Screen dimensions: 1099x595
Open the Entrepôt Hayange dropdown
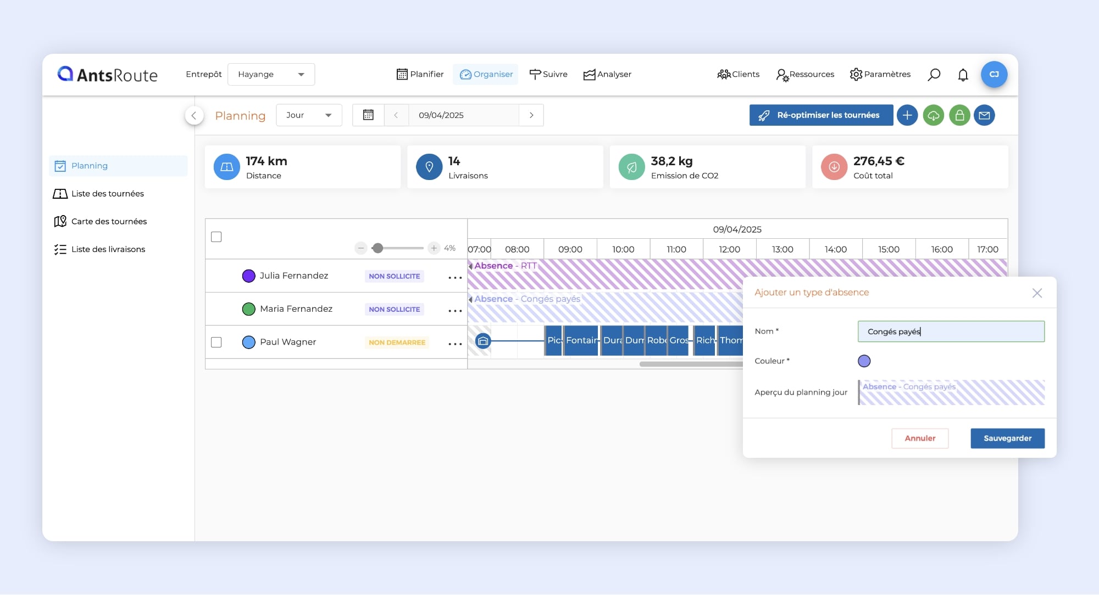point(271,75)
